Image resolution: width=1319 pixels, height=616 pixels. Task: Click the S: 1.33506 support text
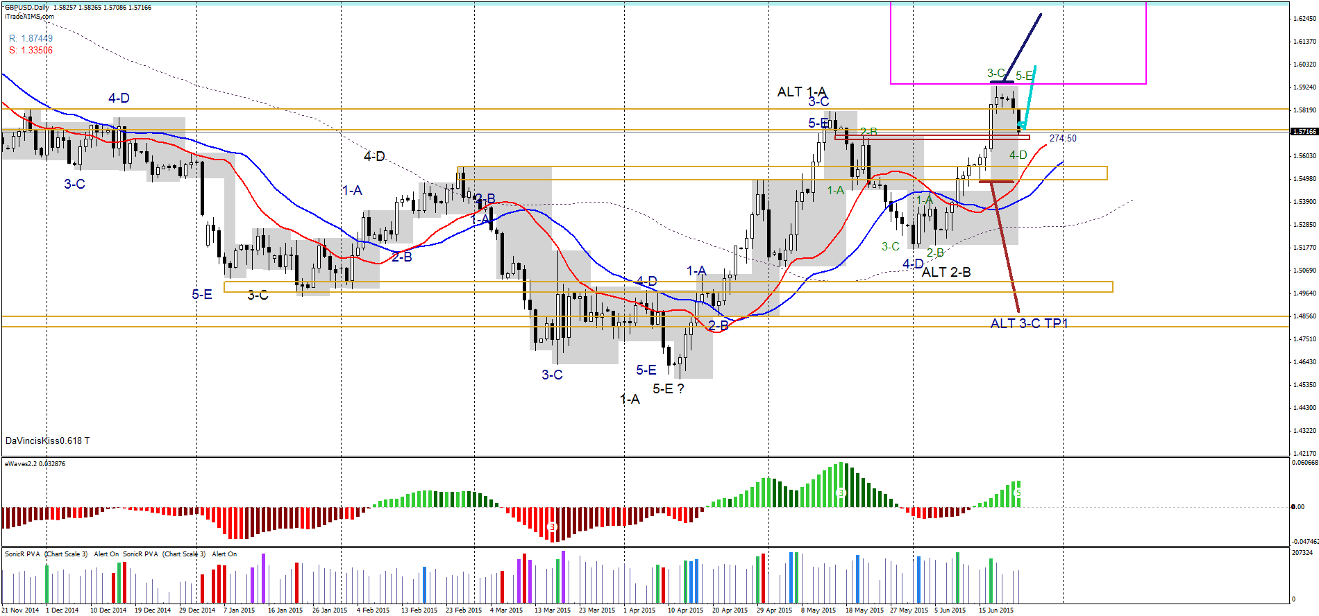(x=31, y=50)
